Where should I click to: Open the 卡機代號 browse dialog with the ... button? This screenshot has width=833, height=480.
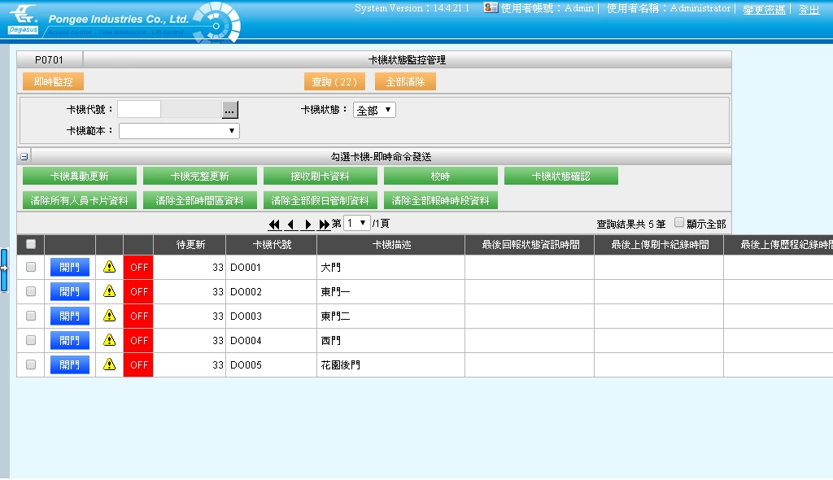229,107
